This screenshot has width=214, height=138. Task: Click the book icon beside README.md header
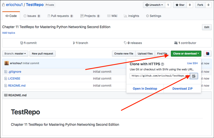[x=6, y=95]
